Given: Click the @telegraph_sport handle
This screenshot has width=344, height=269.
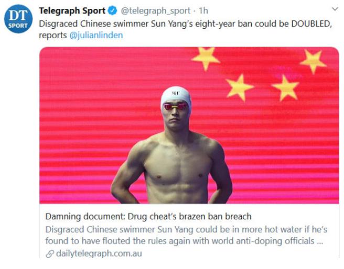Looking at the screenshot, I should 156,10.
